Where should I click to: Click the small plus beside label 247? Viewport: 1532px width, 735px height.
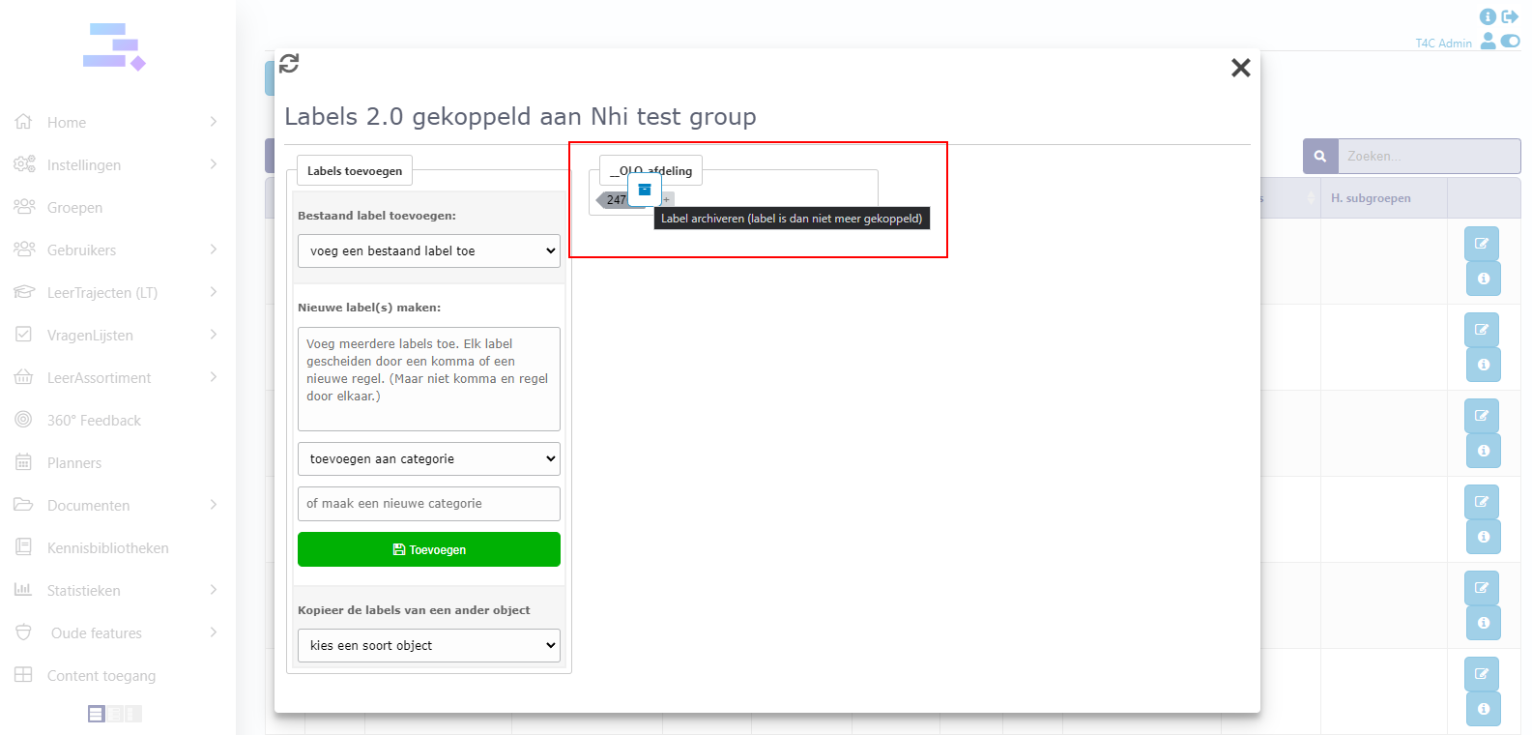[667, 200]
